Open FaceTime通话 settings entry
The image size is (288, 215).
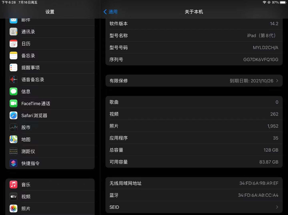pos(50,103)
